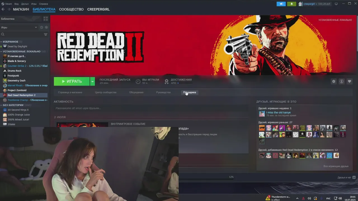Viewport: 358px width, 201px height.
Task: Switch to Big Picture mode monitor icon
Action: pos(336,4)
